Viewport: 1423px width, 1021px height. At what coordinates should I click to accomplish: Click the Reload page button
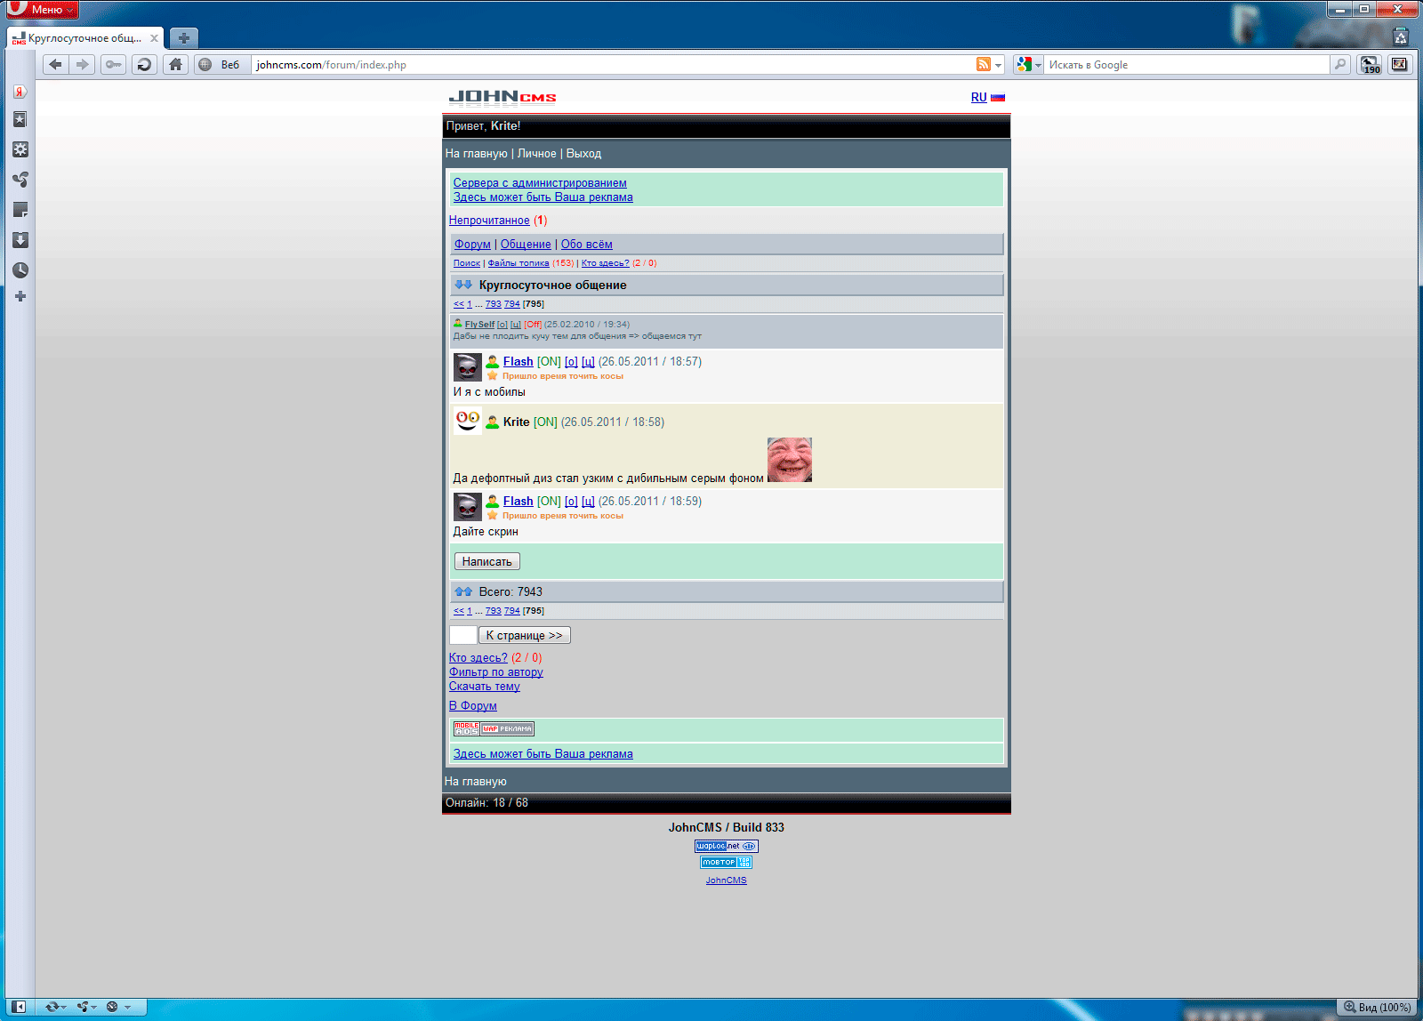click(x=144, y=64)
